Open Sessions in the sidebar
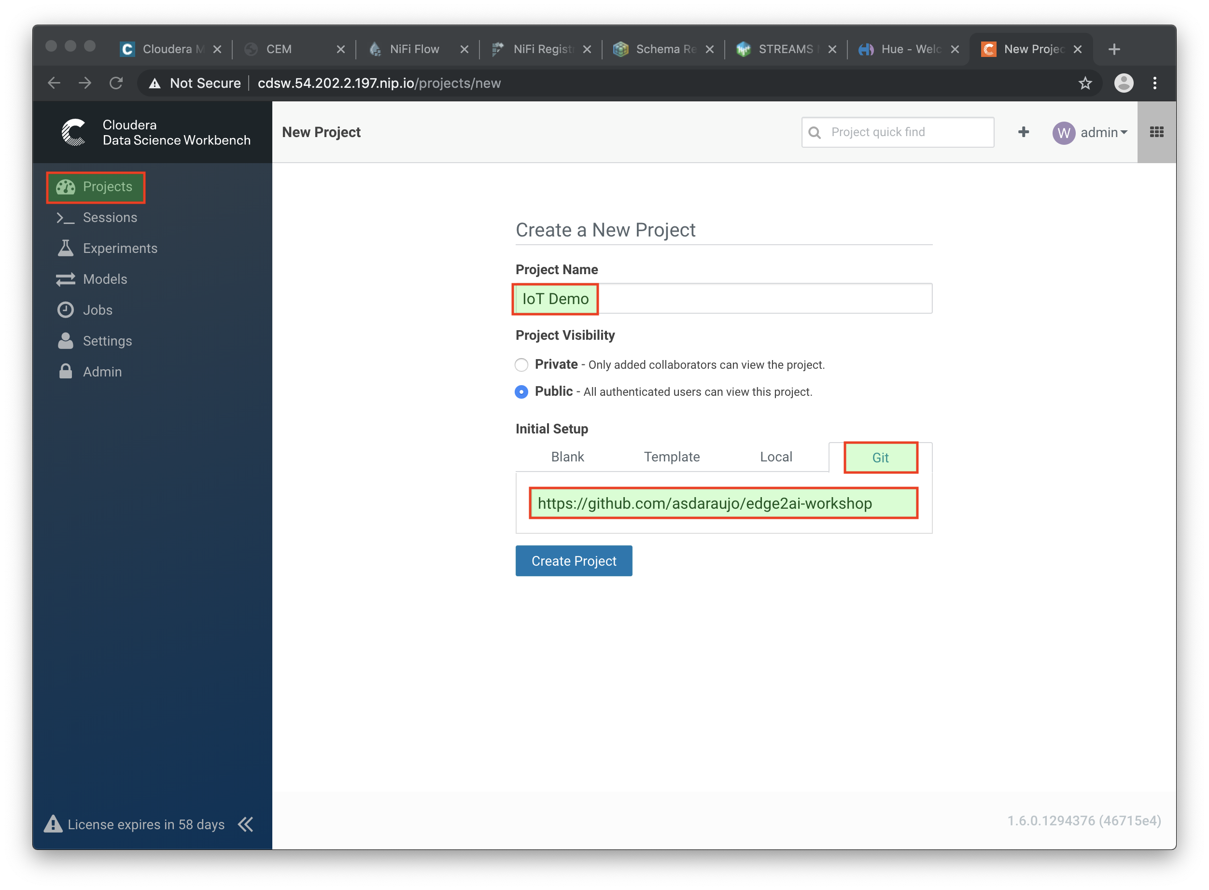The width and height of the screenshot is (1209, 890). pos(110,218)
